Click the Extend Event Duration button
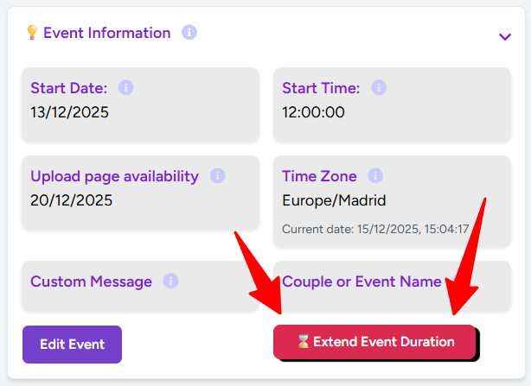Viewport: 531px width, 386px height. click(374, 342)
